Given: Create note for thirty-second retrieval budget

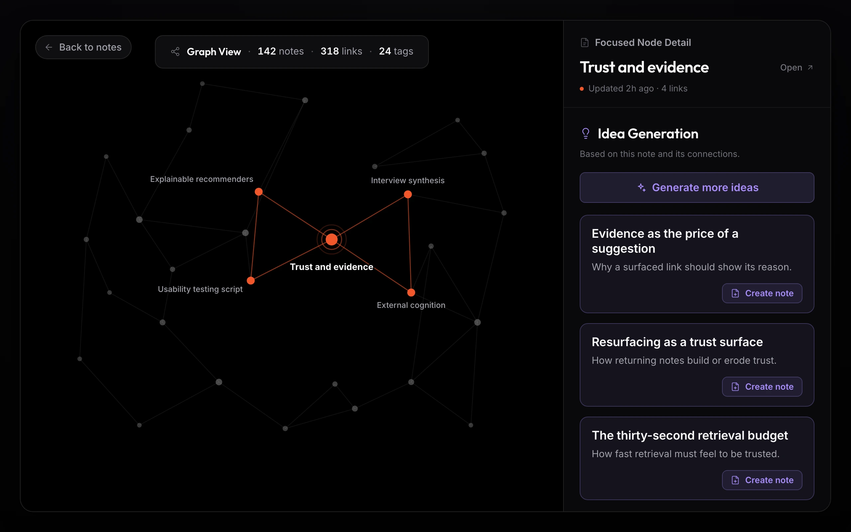Looking at the screenshot, I should point(762,480).
